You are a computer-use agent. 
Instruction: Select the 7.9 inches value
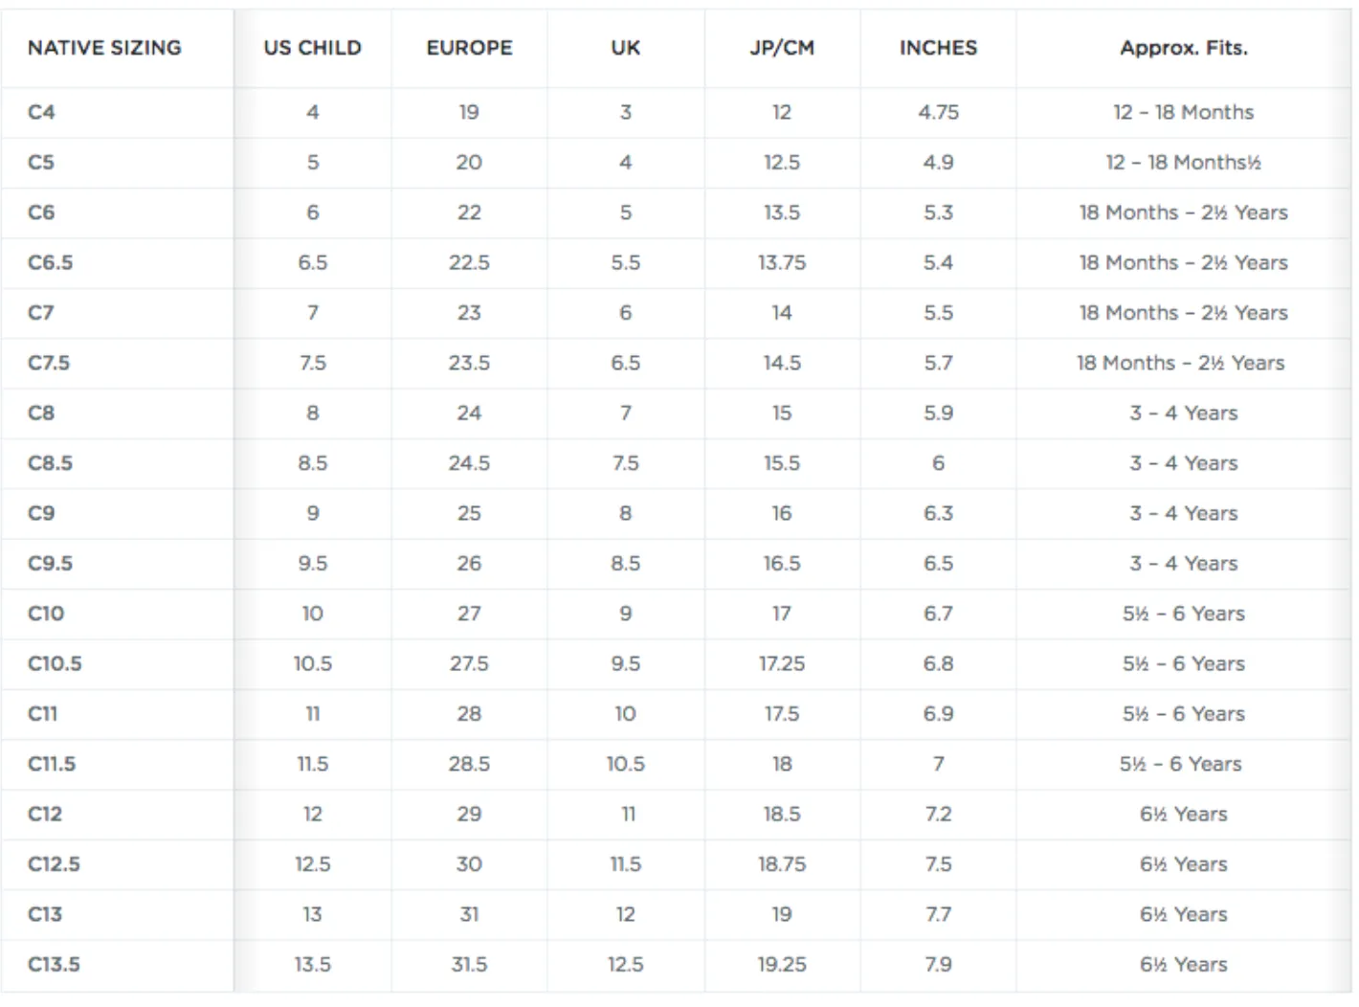tap(938, 964)
